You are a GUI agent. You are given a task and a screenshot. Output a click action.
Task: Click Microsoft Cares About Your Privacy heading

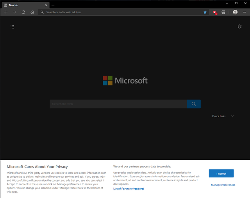tap(37, 167)
